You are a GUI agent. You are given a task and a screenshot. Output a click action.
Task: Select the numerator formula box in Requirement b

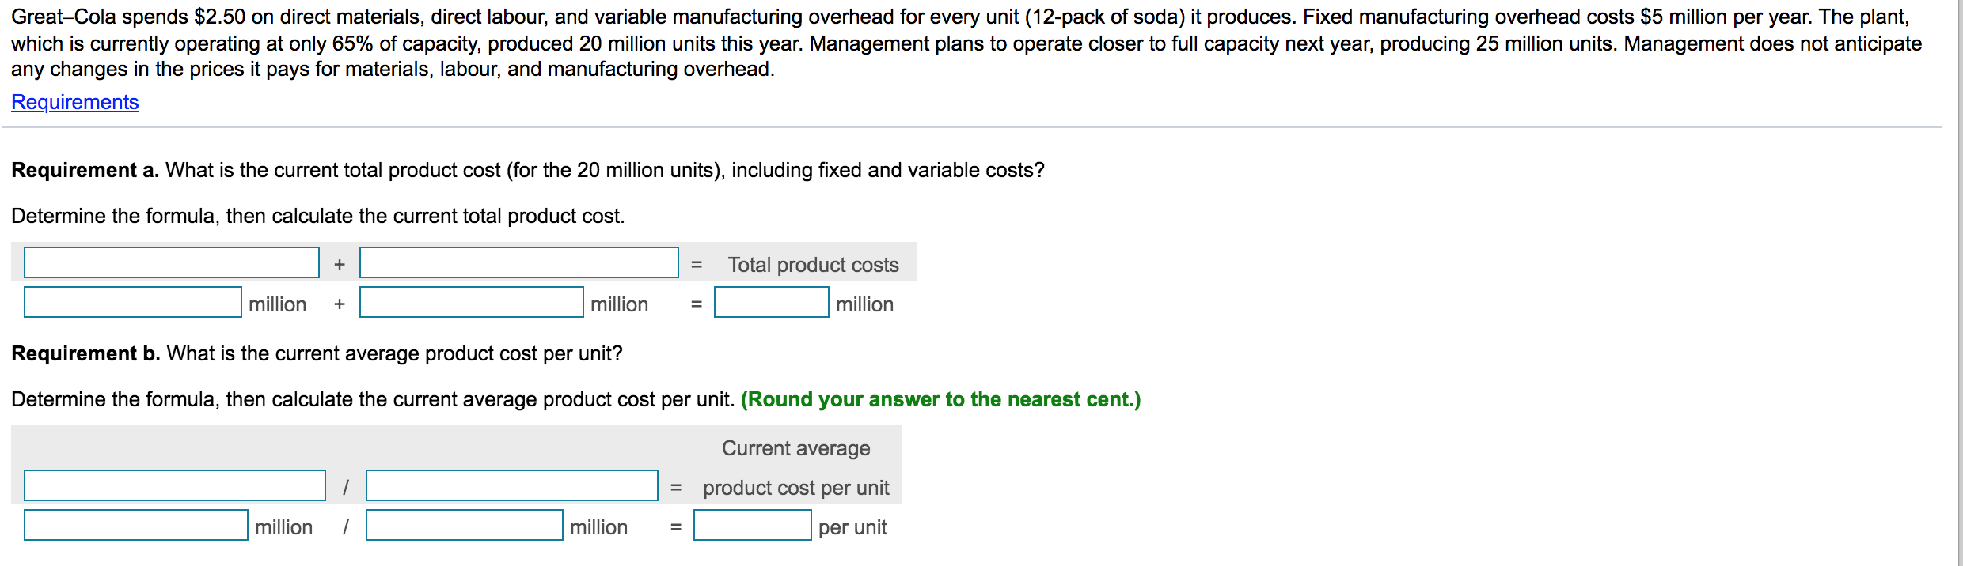click(174, 486)
